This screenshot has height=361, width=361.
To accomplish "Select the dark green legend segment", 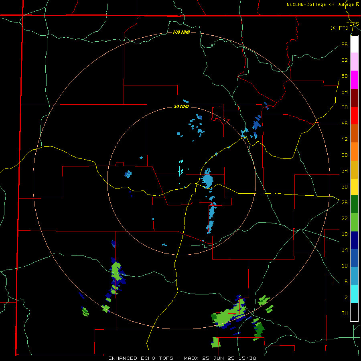I will (x=354, y=204).
